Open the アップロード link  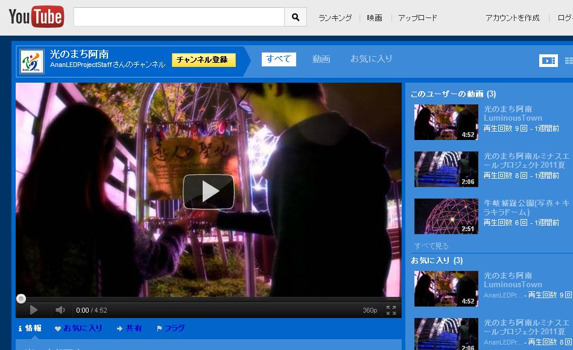[x=417, y=18]
